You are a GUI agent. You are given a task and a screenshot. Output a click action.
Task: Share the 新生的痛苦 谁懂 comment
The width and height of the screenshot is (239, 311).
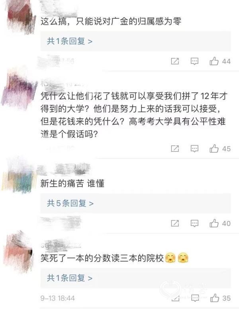point(175,223)
